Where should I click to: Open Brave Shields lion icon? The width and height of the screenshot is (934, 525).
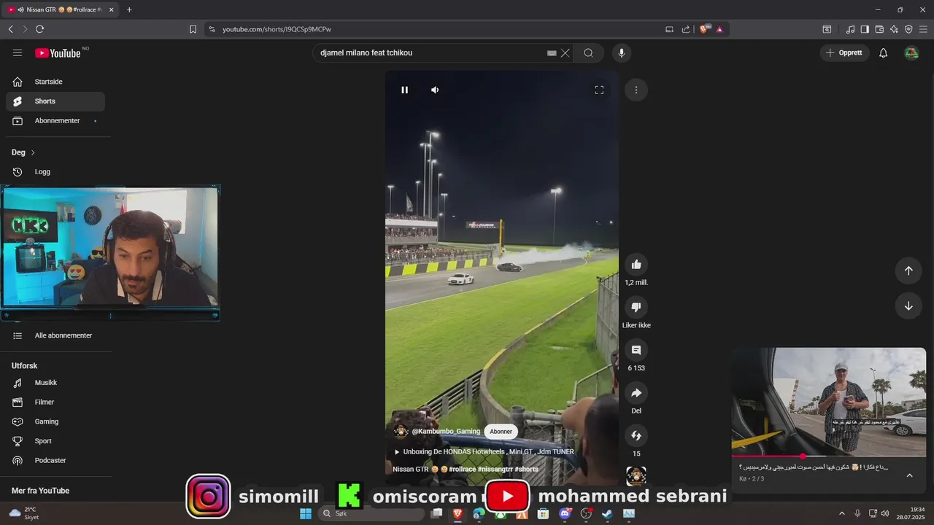point(703,29)
